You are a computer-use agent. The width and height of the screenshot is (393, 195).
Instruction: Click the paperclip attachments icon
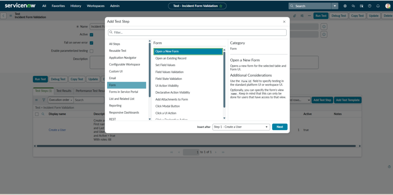tap(294, 16)
